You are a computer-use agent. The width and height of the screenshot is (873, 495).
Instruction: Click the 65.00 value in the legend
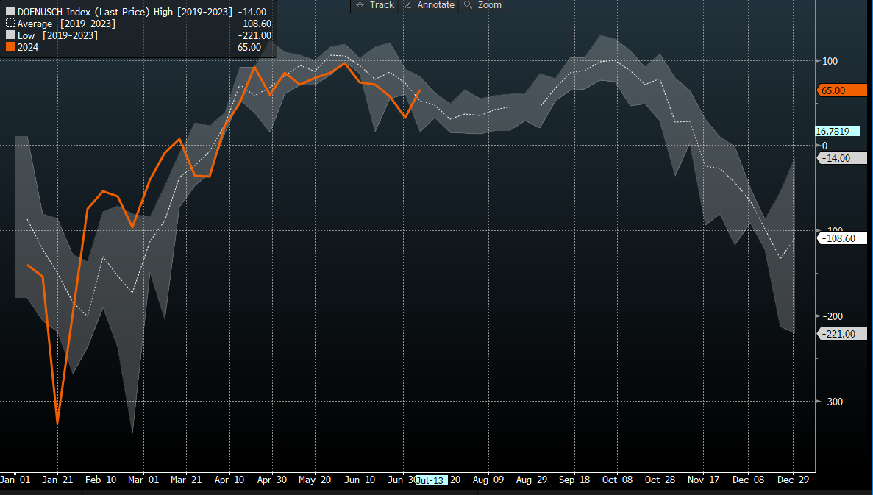tap(249, 47)
